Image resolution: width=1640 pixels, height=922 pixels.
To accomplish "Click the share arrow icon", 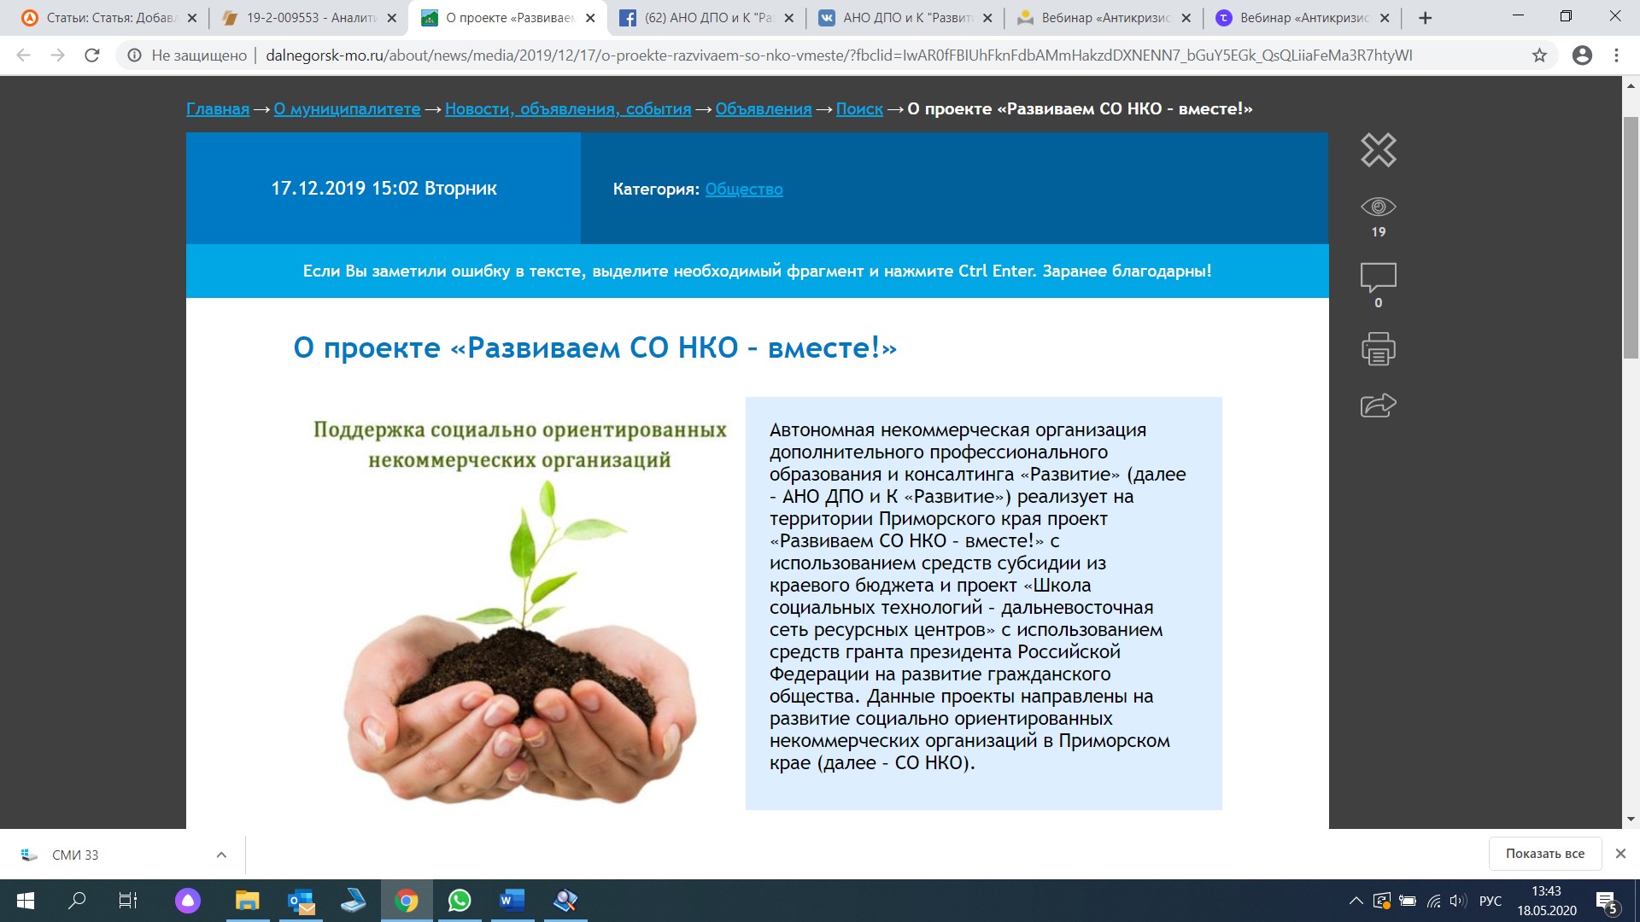I will (1378, 405).
